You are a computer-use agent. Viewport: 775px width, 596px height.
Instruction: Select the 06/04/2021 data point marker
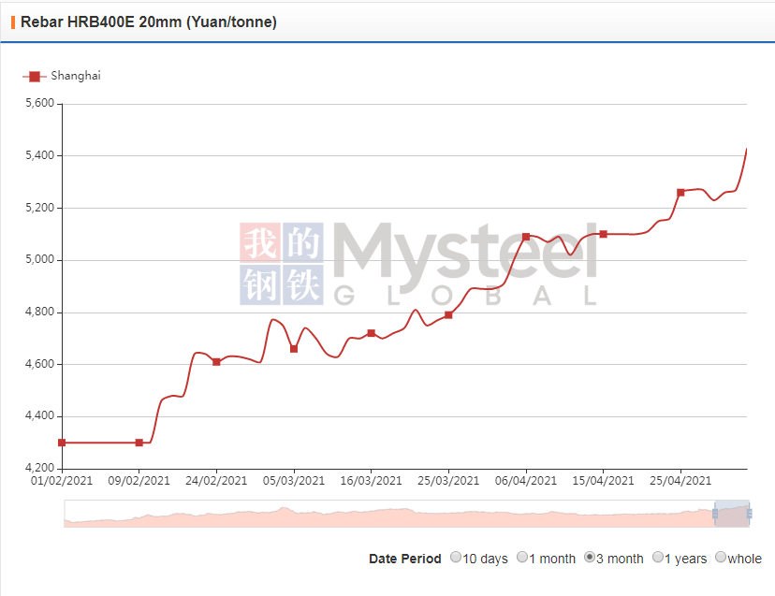[x=526, y=237]
